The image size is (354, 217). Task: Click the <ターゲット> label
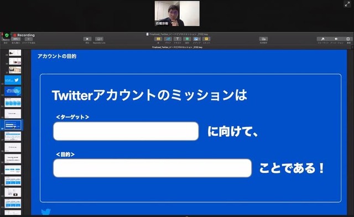(72, 117)
